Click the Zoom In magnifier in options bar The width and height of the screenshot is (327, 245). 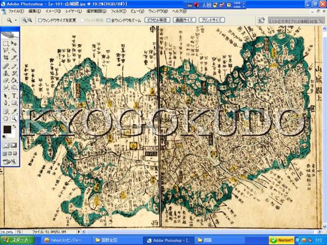pos(25,20)
